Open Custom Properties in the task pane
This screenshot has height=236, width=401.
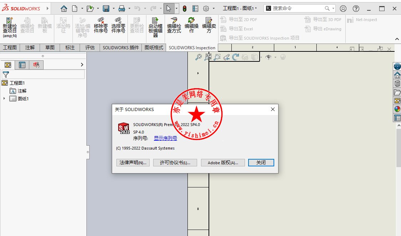tap(397, 118)
